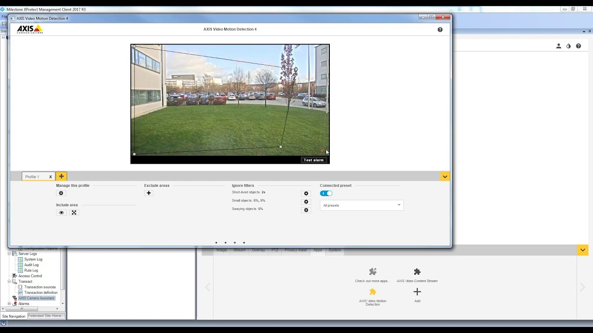Open the All presets dropdown
This screenshot has height=333, width=593.
tap(361, 205)
